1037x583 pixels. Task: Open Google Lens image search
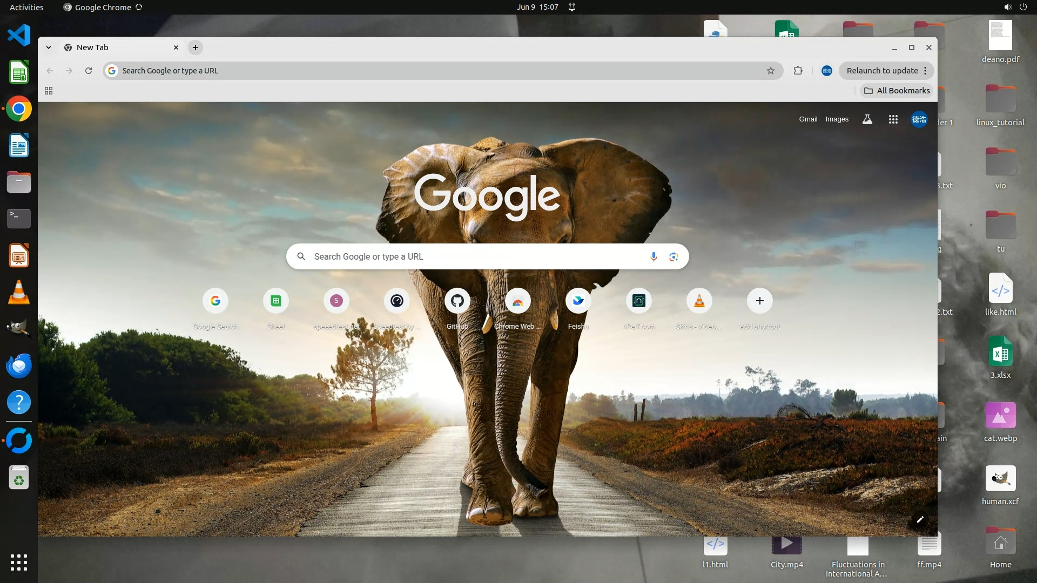pyautogui.click(x=674, y=256)
